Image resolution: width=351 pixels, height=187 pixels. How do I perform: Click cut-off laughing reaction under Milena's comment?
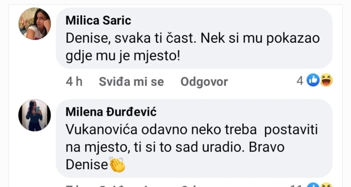326,185
